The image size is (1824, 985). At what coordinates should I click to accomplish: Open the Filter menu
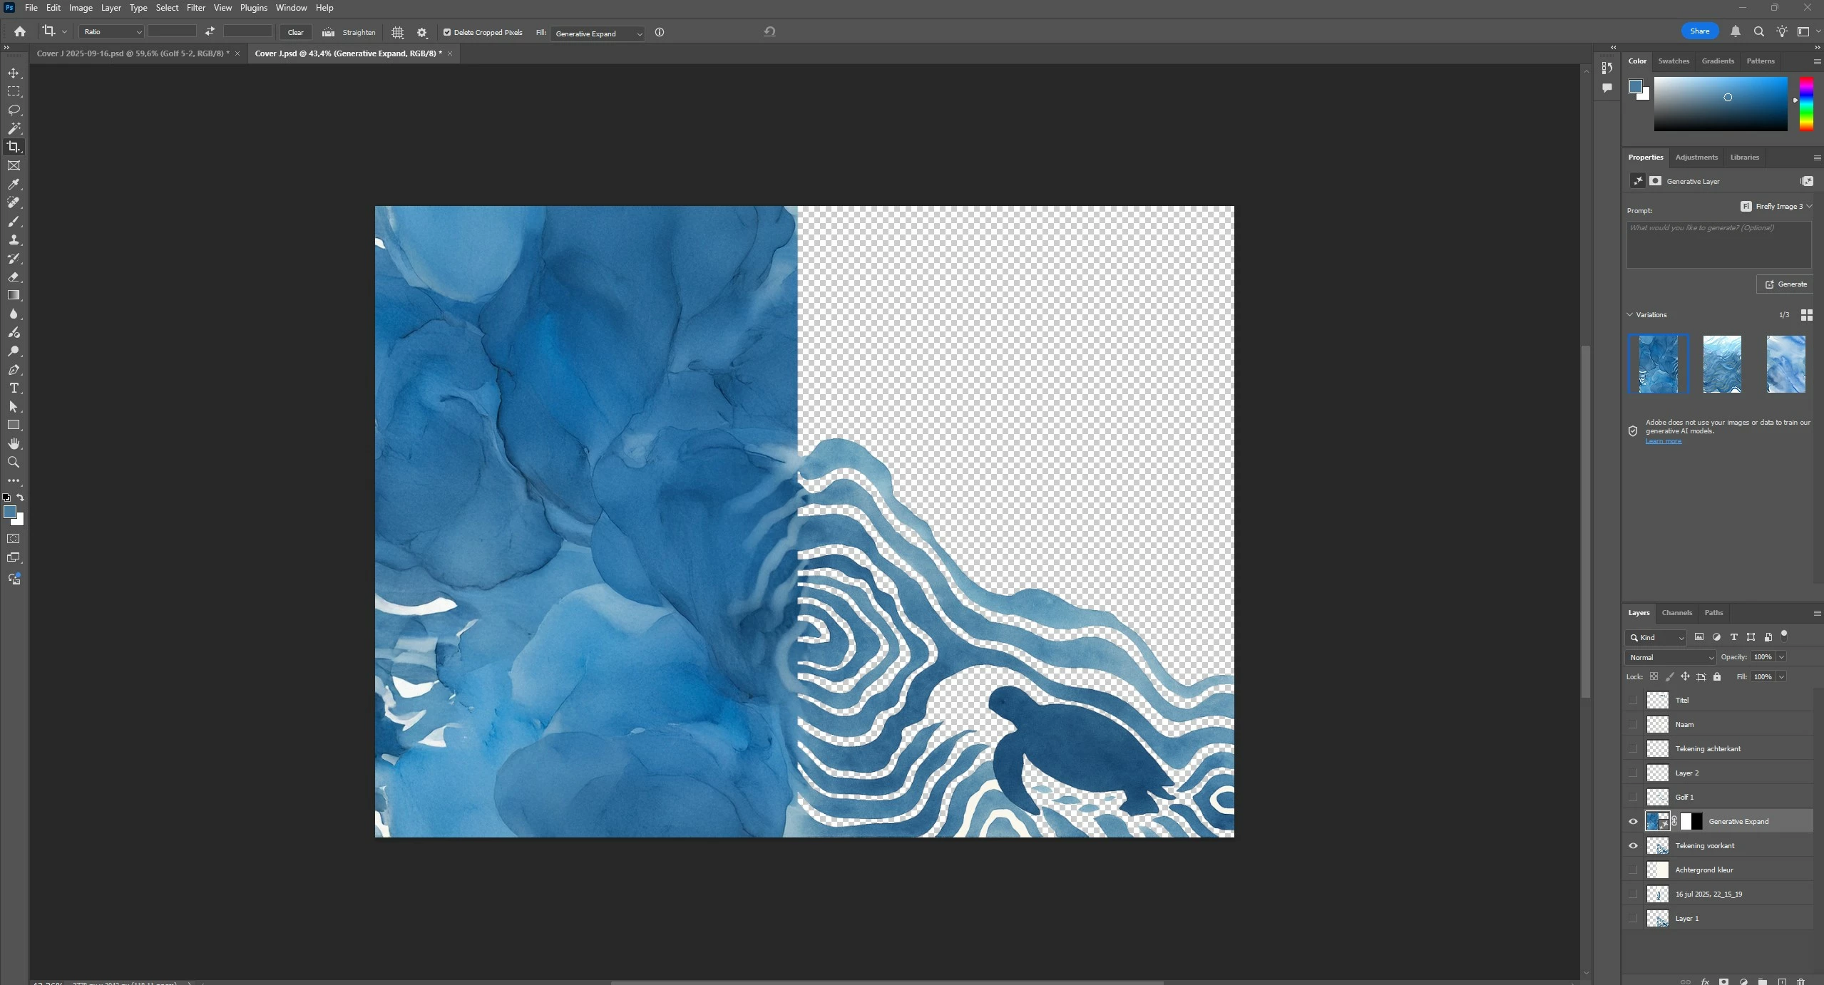195,8
